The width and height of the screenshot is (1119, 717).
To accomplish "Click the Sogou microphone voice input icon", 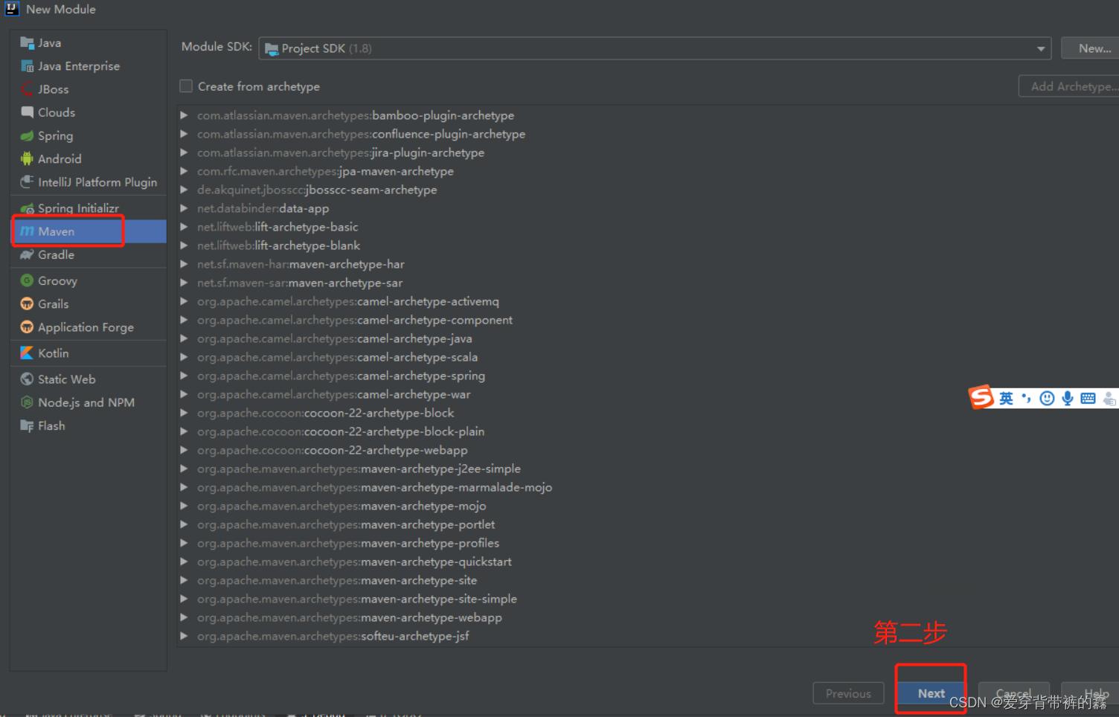I will 1068,399.
